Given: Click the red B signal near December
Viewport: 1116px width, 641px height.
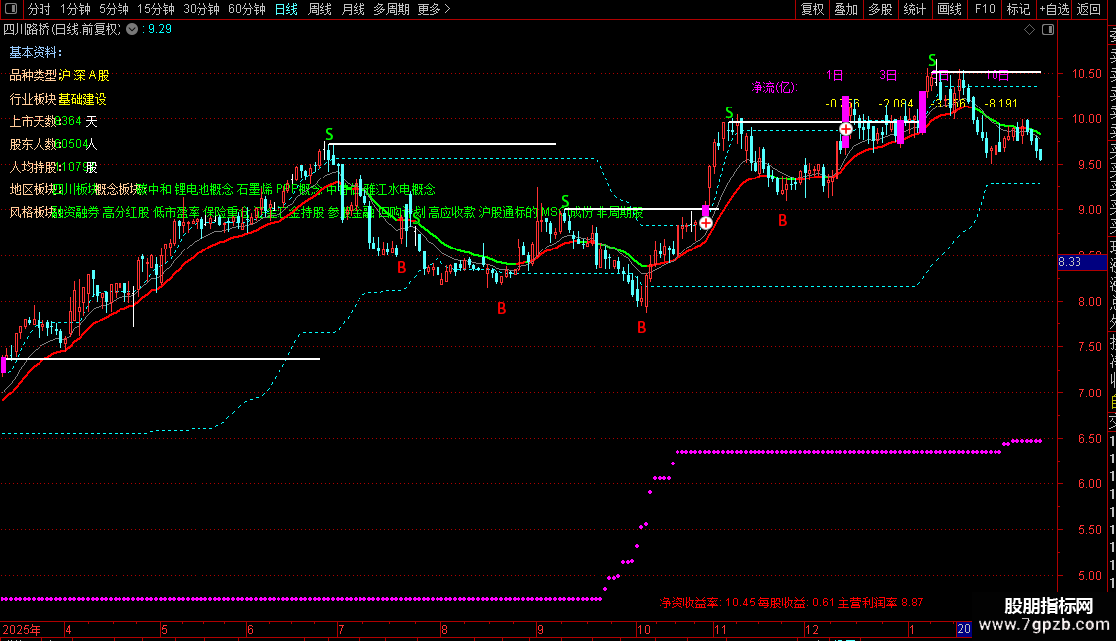Looking at the screenshot, I should [783, 220].
